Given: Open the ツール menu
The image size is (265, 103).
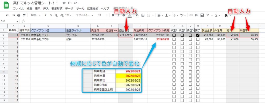Looking at the screenshot, I should [x=80, y=8].
